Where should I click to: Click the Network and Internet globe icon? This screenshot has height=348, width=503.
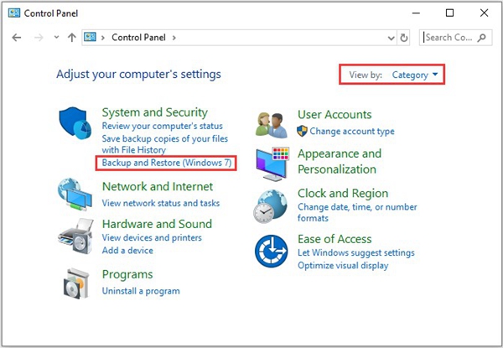tap(75, 195)
